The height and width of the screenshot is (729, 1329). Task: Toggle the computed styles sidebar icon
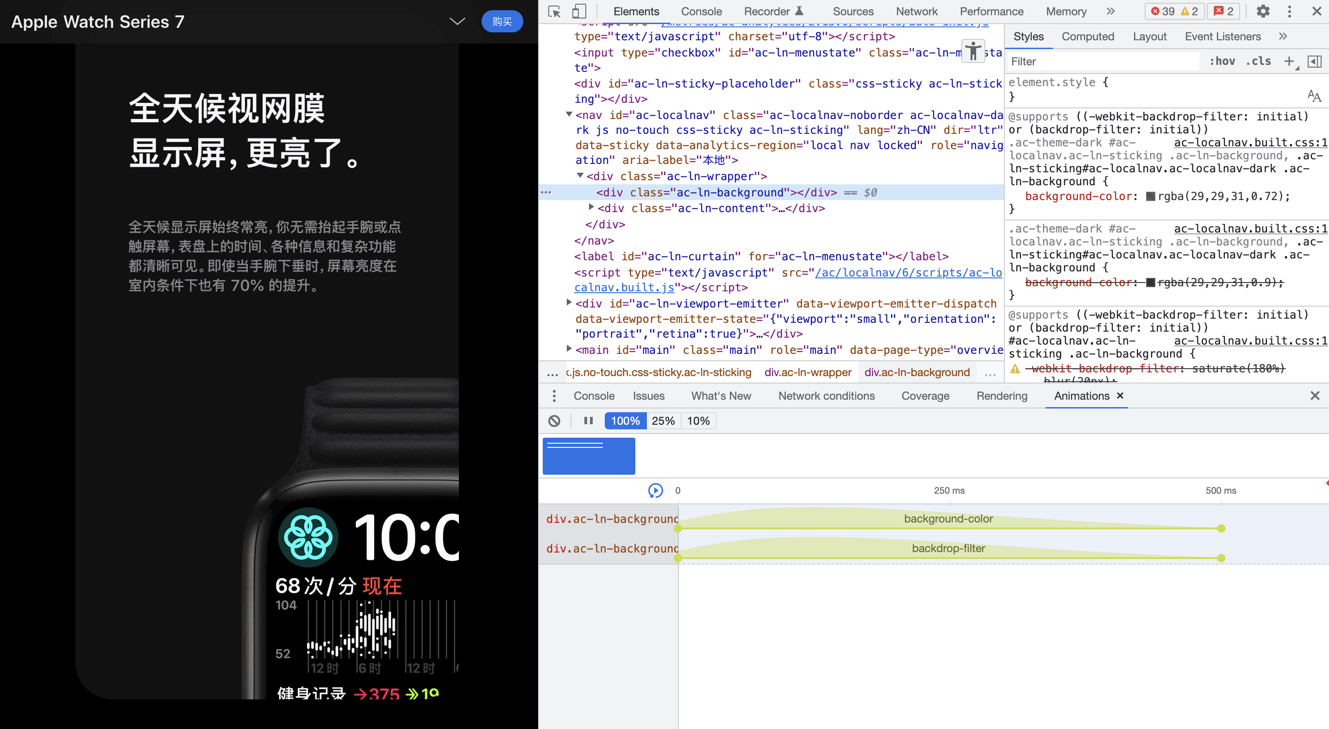[1315, 62]
